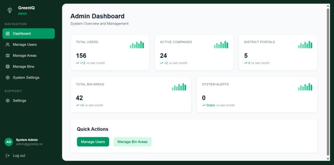Image resolution: width=334 pixels, height=165 pixels.
Task: Click the 156 total users value
Action: point(81,56)
